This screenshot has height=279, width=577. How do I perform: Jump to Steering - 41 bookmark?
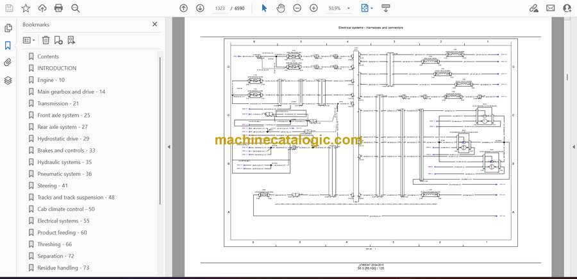click(x=53, y=185)
